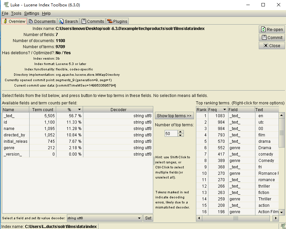Click top terms scroll right arrow
Viewport: 286px width, 229px height.
(276, 218)
